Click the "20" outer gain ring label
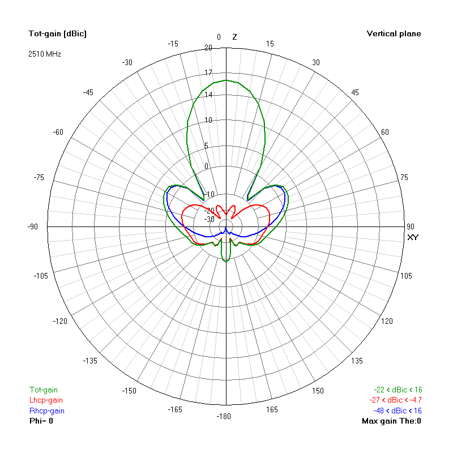 tap(208, 48)
